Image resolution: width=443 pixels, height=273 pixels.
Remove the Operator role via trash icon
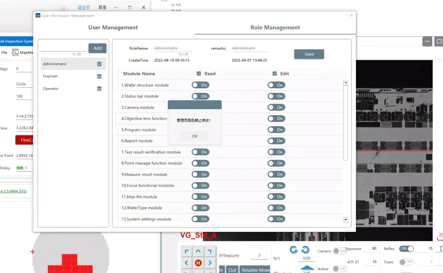tap(99, 89)
